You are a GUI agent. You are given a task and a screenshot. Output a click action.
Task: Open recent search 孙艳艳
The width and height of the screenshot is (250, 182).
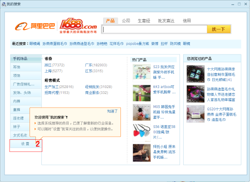tap(102, 44)
